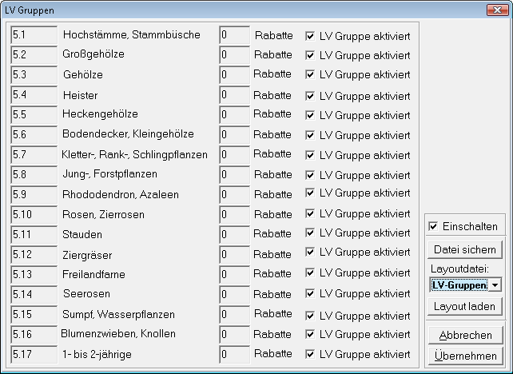Disable LV Gruppe aktiviert for Rhododendron, Azaleen
Image resolution: width=513 pixels, height=374 pixels.
click(x=311, y=195)
